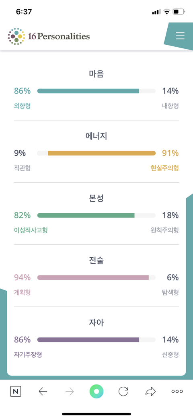The image size is (193, 419).
Task: Tap the 자아 purple progress bar
Action: [x=96, y=340]
